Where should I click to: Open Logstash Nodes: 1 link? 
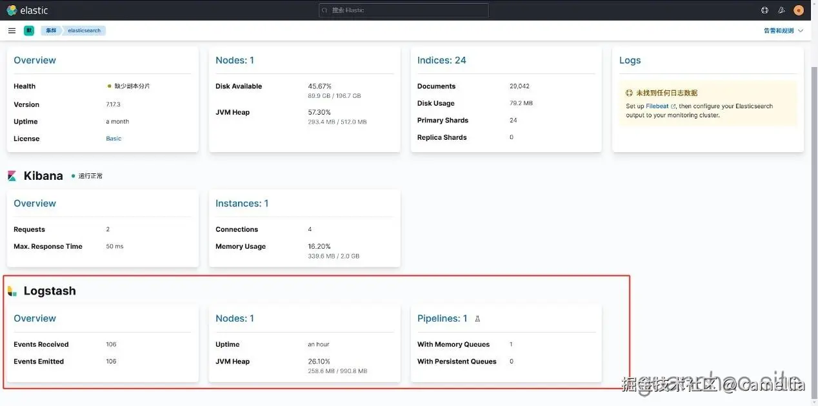pyautogui.click(x=235, y=318)
